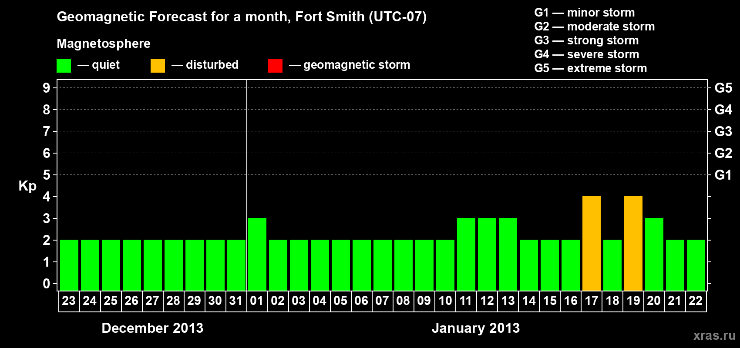740x348 pixels.
Task: Click the G3 label on the right axis
Action: (723, 131)
